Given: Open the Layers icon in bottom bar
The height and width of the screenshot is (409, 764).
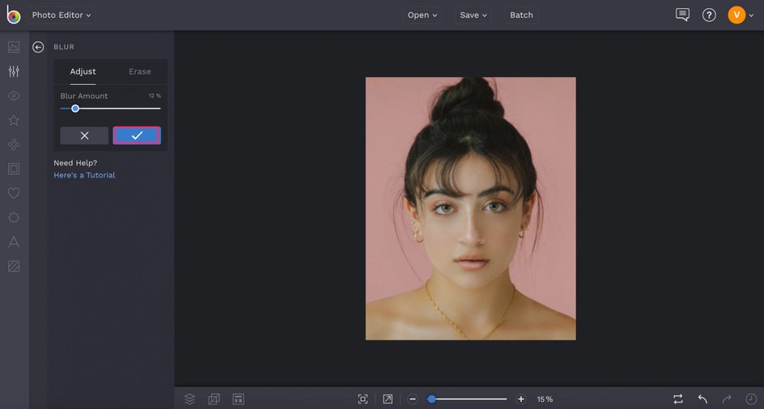Looking at the screenshot, I should pyautogui.click(x=189, y=398).
